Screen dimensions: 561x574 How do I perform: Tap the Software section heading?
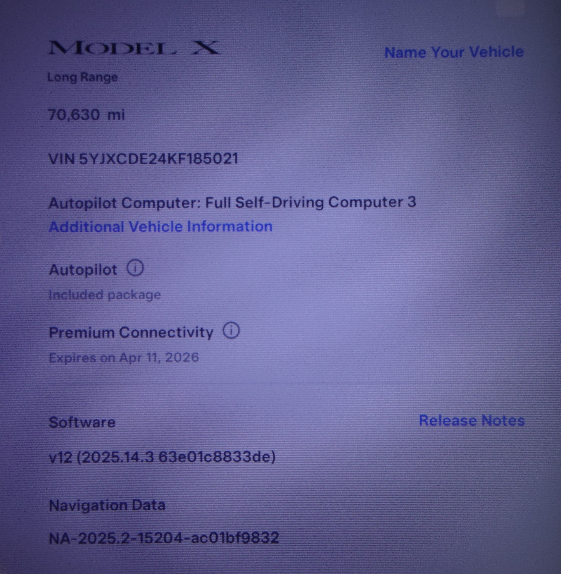(x=82, y=422)
